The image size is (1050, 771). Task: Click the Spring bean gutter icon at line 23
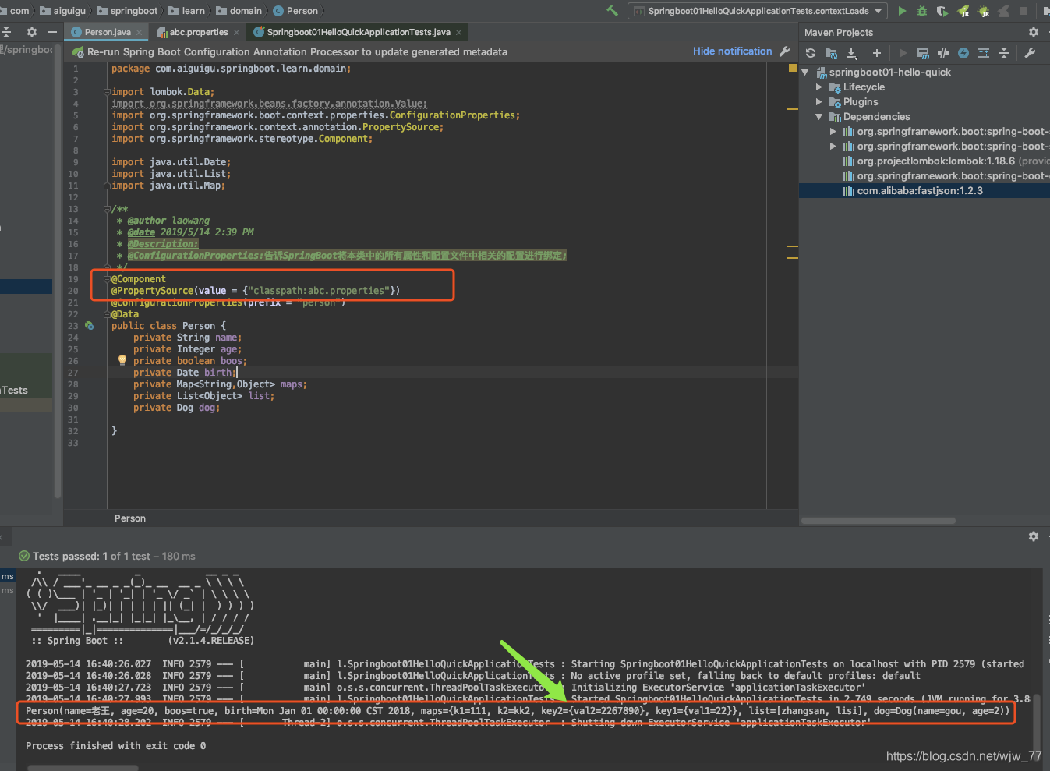pos(89,326)
